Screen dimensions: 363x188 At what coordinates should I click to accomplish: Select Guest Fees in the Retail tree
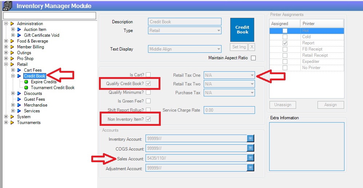[x=34, y=99]
